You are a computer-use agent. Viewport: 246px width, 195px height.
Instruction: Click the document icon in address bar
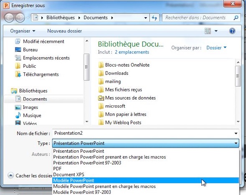pos(36,18)
